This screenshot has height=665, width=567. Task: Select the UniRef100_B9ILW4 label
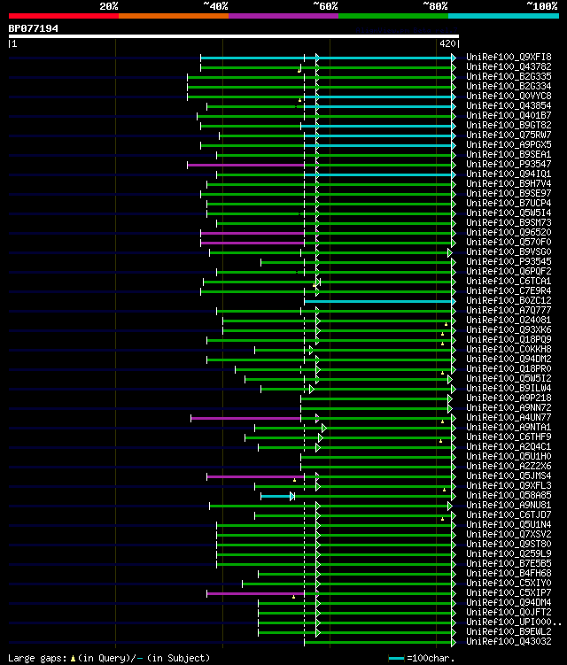point(509,389)
